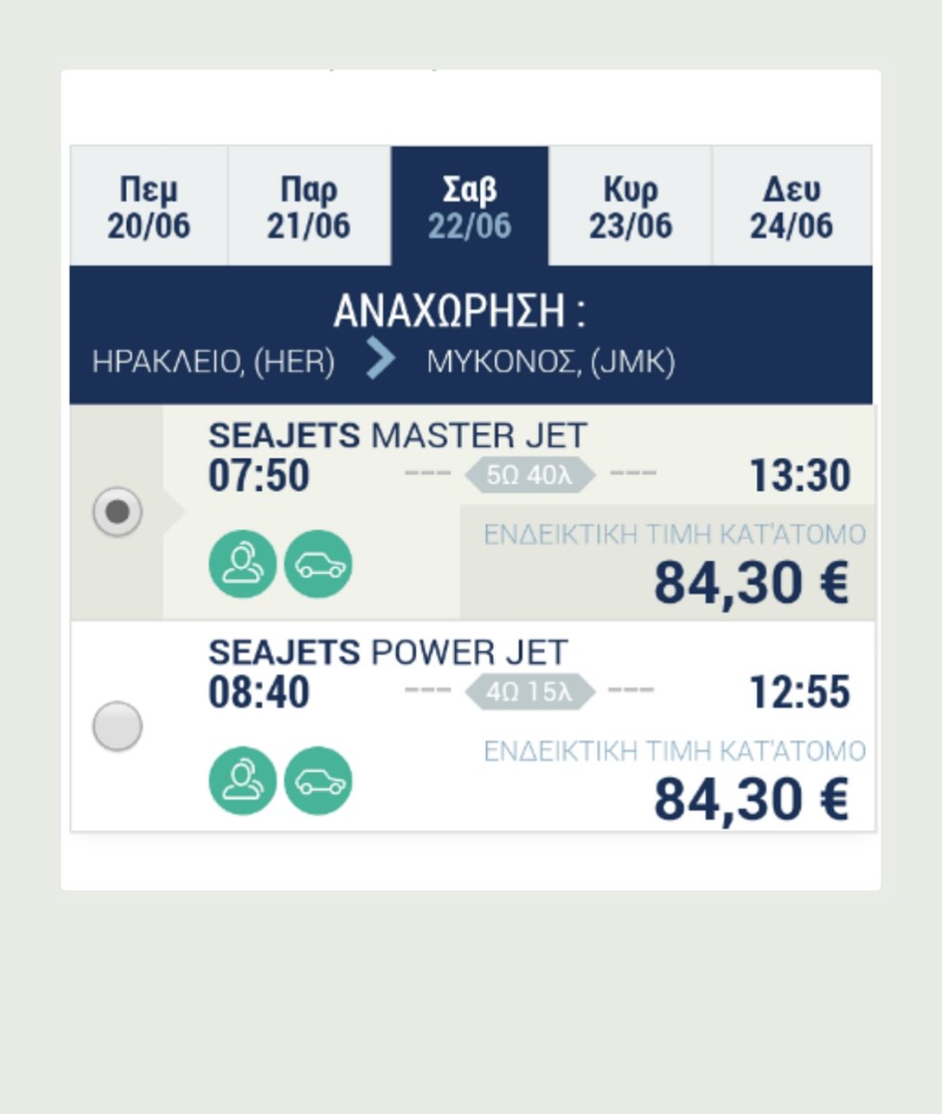Click the 5Ω 40λ duration badge
This screenshot has height=1114, width=942.
(x=529, y=475)
